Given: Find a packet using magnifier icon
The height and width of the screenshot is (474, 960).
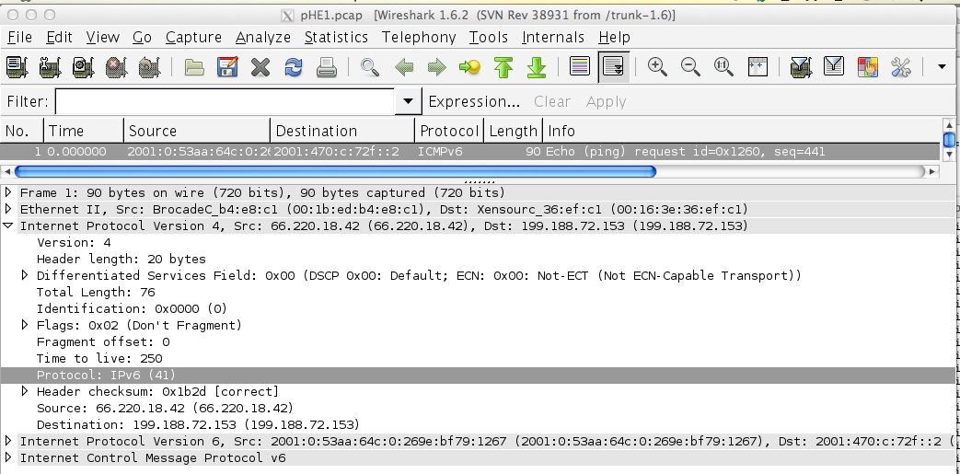Looking at the screenshot, I should 370,67.
